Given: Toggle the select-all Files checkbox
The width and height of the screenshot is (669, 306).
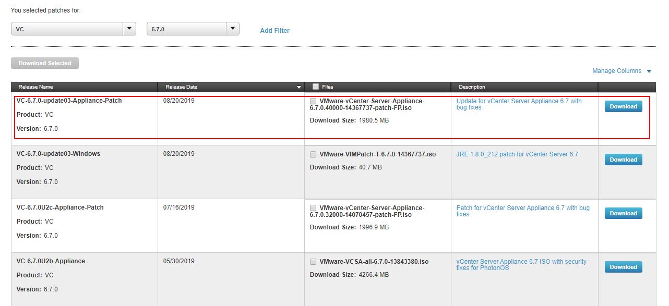Looking at the screenshot, I should (315, 87).
